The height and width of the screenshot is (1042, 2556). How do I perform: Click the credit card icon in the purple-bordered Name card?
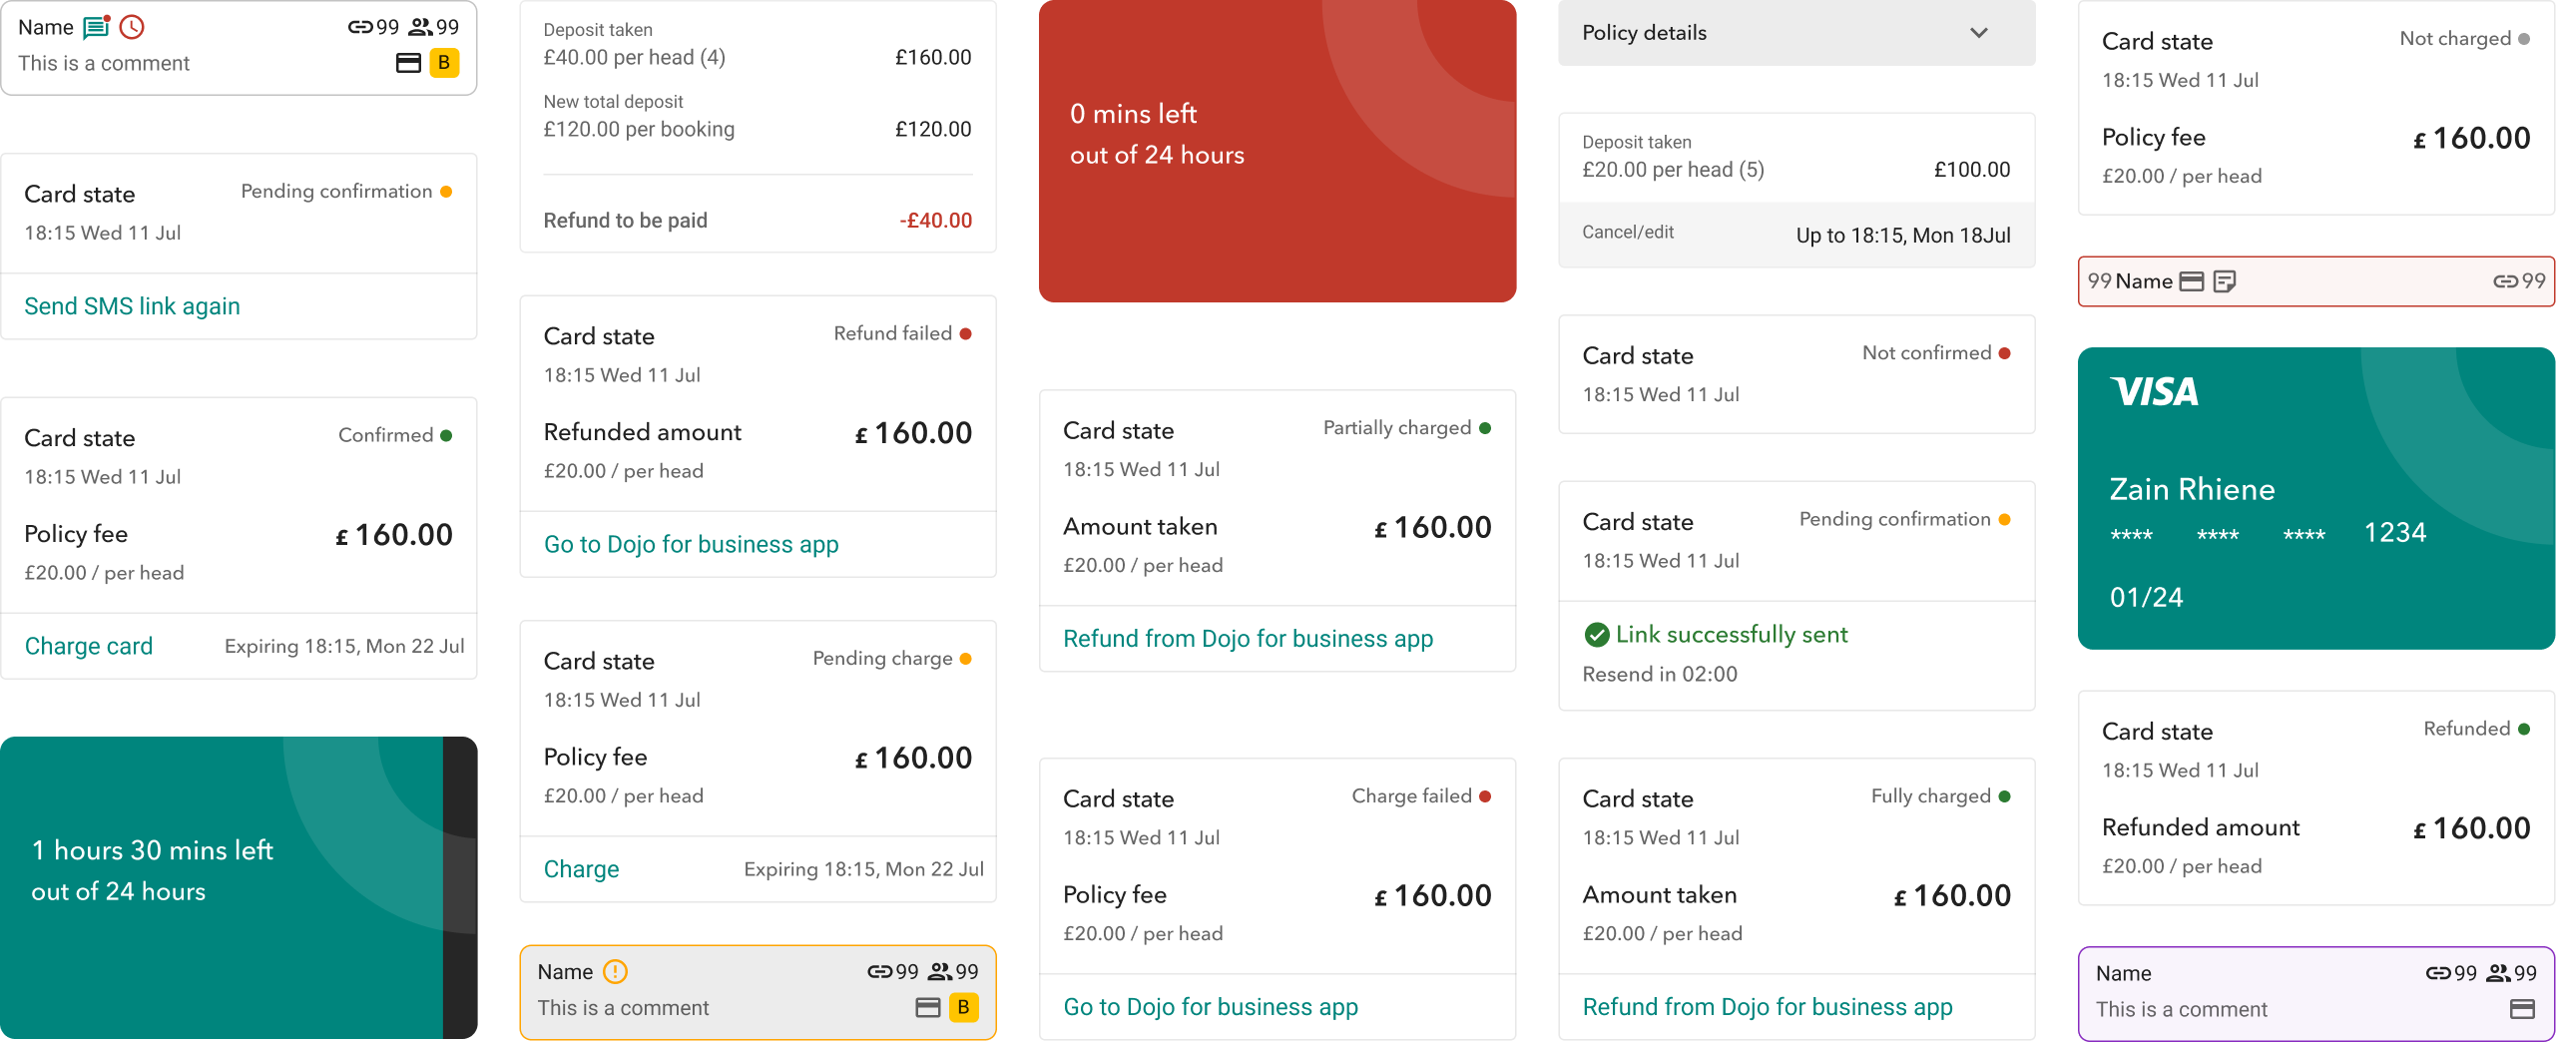2522,1009
